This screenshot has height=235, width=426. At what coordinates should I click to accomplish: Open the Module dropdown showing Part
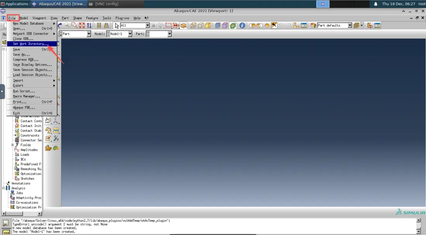click(88, 34)
